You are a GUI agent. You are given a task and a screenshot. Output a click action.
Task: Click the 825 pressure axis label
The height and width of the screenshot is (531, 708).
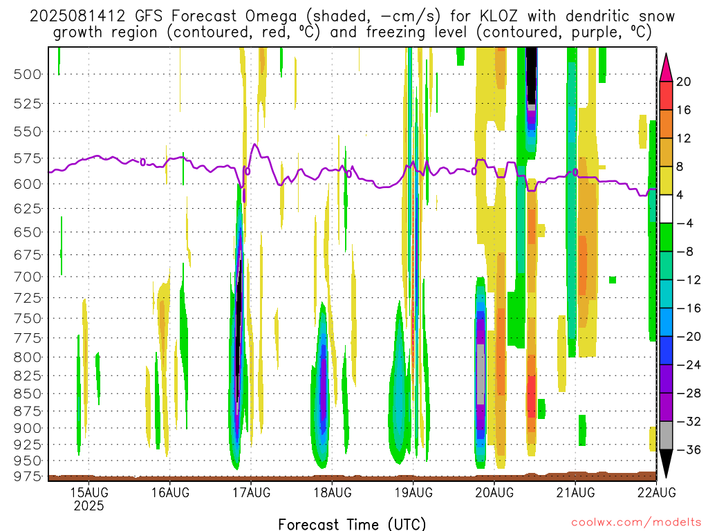click(x=28, y=375)
